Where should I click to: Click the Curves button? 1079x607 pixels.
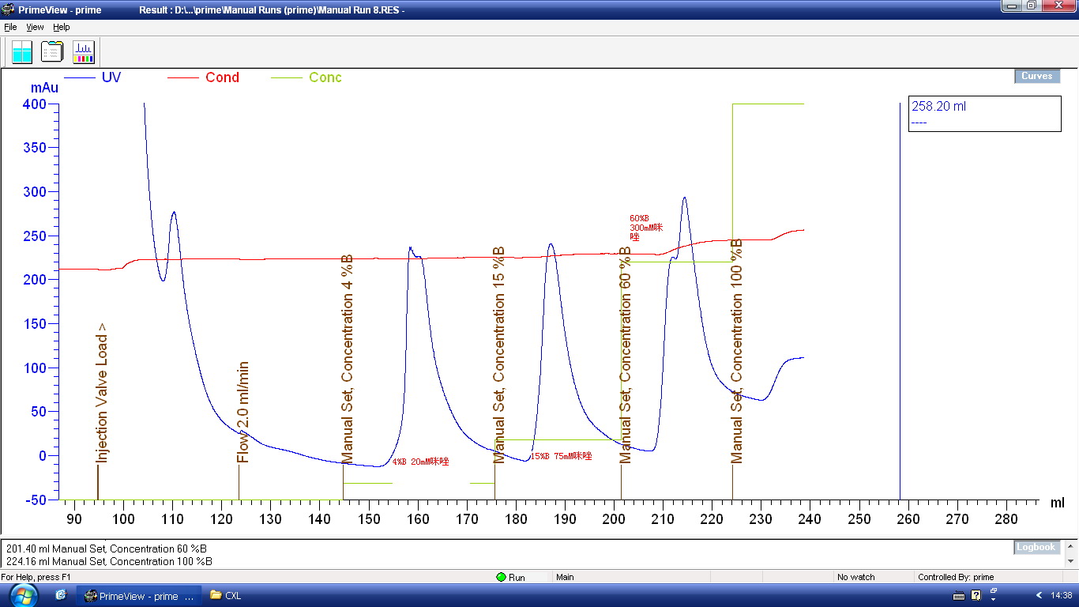coord(1037,77)
